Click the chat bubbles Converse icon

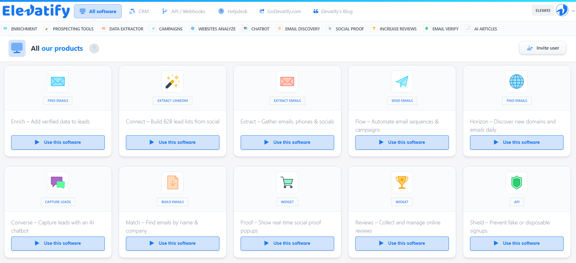(x=58, y=182)
